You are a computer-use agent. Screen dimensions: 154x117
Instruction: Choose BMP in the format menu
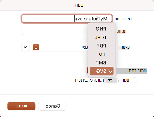[101, 63]
